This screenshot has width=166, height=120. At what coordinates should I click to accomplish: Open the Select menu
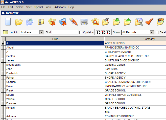(x=20, y=7)
